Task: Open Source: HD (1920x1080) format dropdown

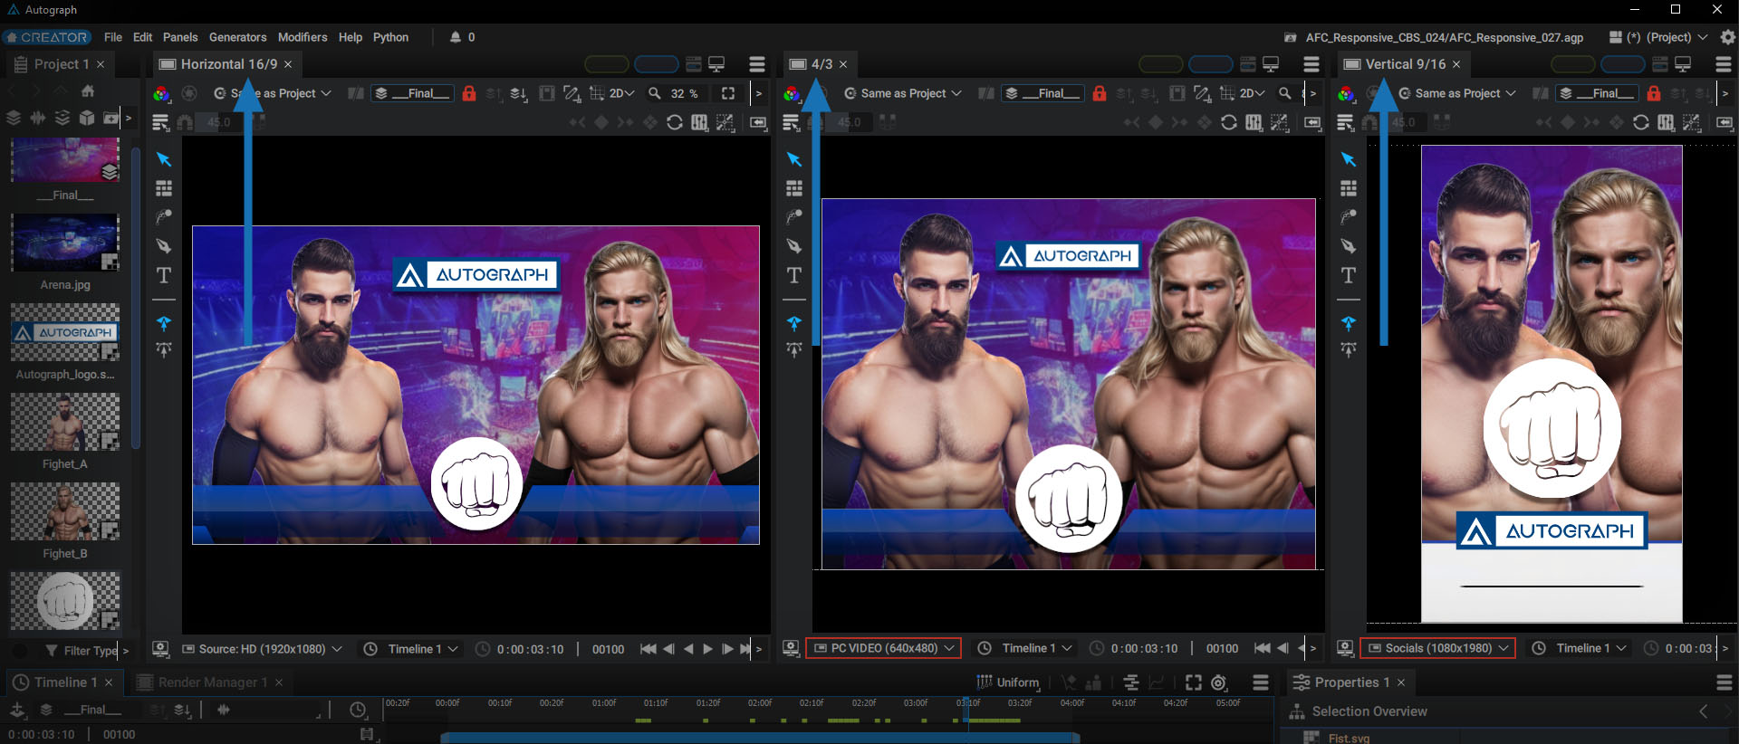Action: [262, 649]
